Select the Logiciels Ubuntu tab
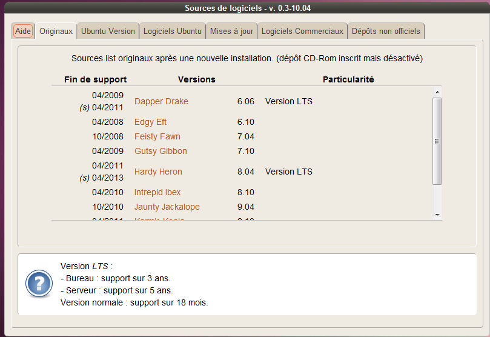 172,31
